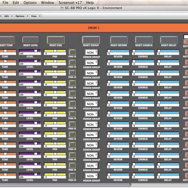The width and height of the screenshot is (188, 188).
Task: Activate the RESET DELAY button
Action: click(169, 40)
